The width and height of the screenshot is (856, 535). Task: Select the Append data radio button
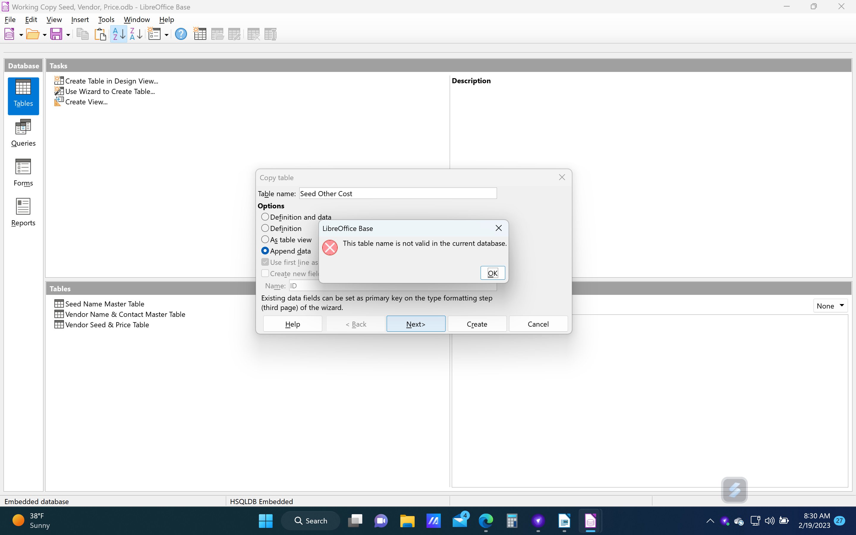pyautogui.click(x=265, y=251)
